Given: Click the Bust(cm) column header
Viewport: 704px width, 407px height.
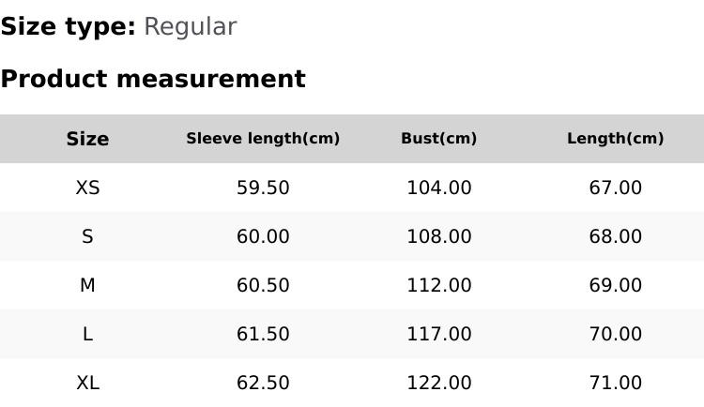Looking at the screenshot, I should (438, 139).
